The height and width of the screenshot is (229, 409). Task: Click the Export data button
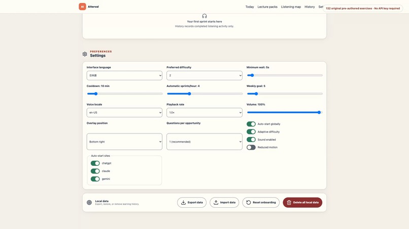(192, 203)
